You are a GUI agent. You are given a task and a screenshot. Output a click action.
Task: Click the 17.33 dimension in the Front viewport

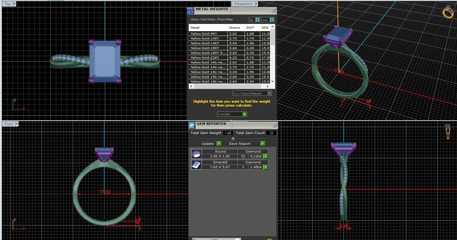tap(104, 192)
